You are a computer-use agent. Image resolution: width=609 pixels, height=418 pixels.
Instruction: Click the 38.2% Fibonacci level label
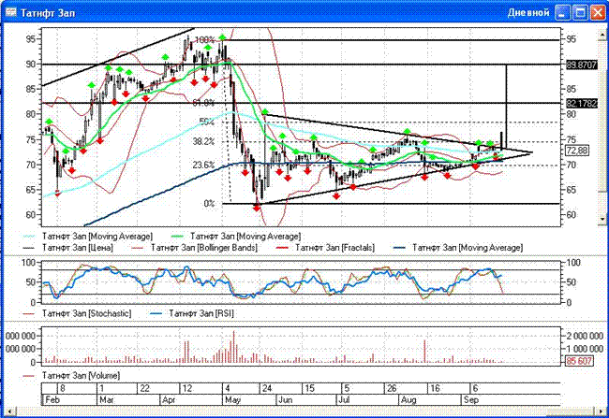pos(203,141)
